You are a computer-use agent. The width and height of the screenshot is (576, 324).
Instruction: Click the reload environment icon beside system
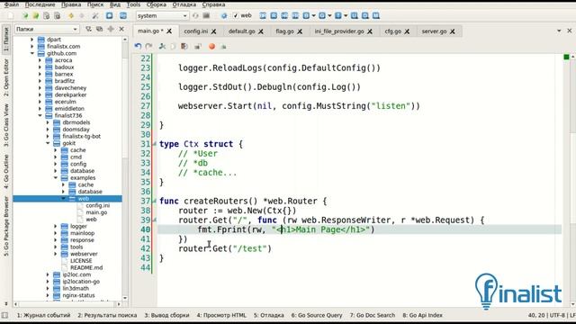195,16
